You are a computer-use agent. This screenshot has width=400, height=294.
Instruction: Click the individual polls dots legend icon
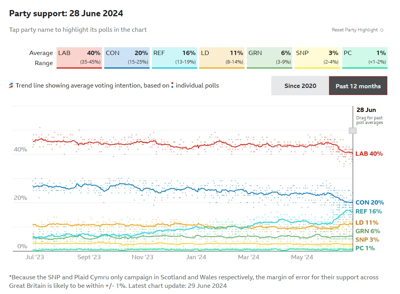(172, 85)
